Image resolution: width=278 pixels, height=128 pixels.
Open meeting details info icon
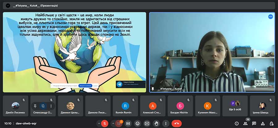point(237,123)
